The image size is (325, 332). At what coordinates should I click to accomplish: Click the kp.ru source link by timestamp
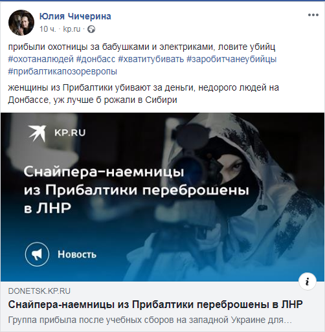pos(71,29)
